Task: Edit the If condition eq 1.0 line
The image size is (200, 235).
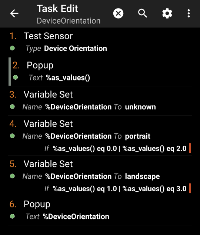Action: click(x=116, y=189)
